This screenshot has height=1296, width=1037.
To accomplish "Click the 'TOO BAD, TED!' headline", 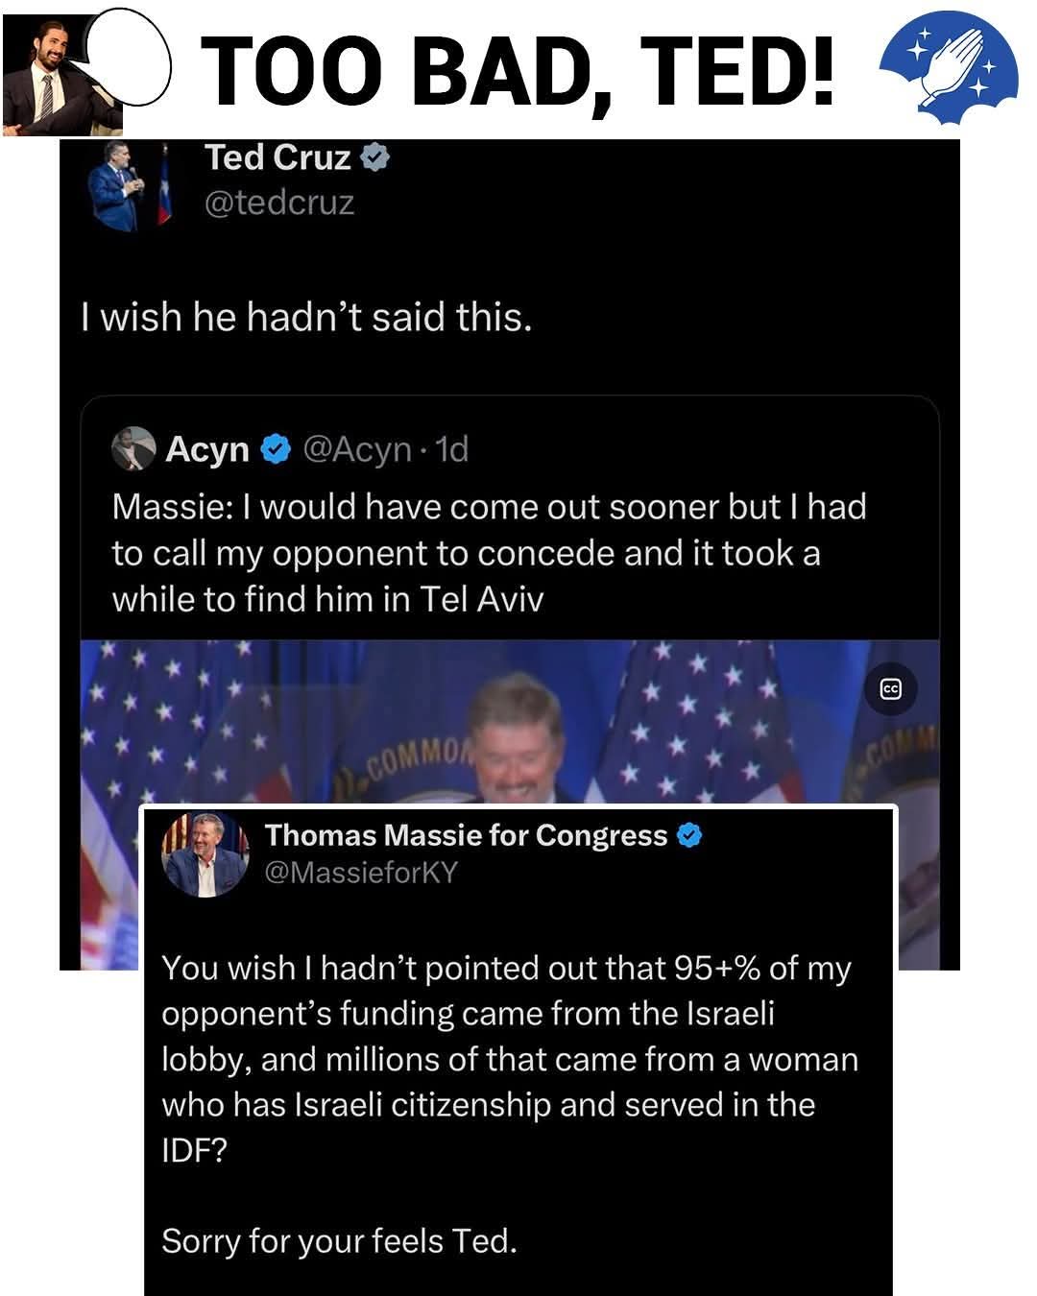I will (x=518, y=70).
